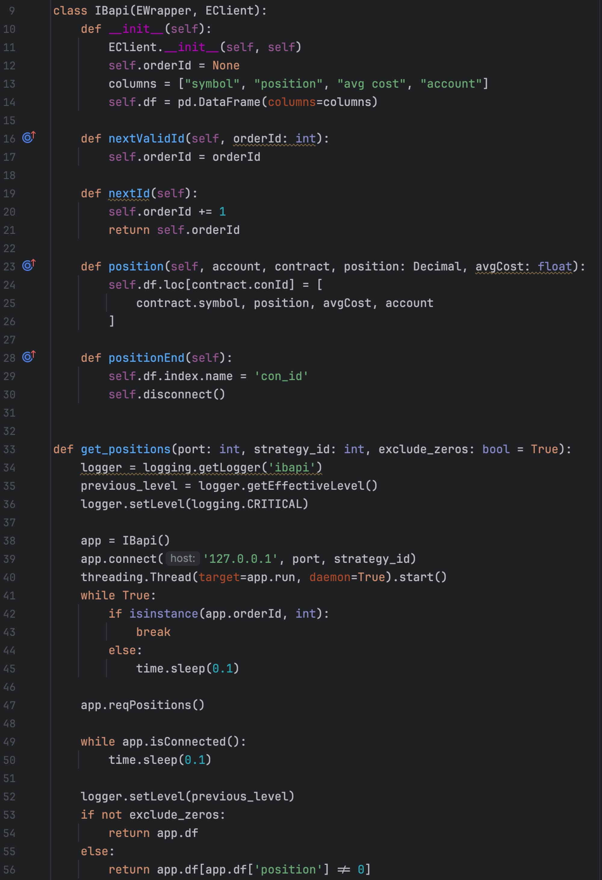Click the break keyword on line 43
This screenshot has height=880, width=602.
tap(153, 632)
